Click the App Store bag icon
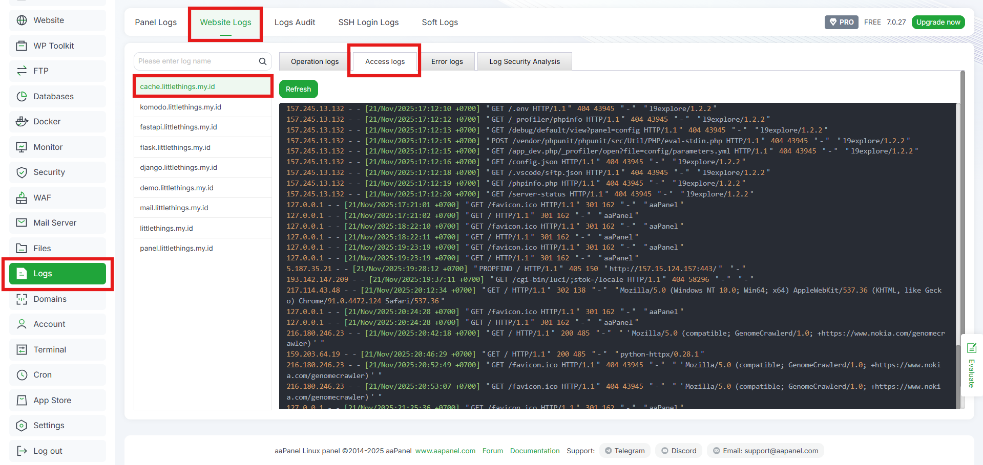The height and width of the screenshot is (465, 983). (x=22, y=400)
